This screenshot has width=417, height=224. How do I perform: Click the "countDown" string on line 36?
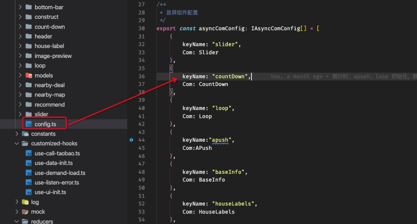tap(230, 76)
